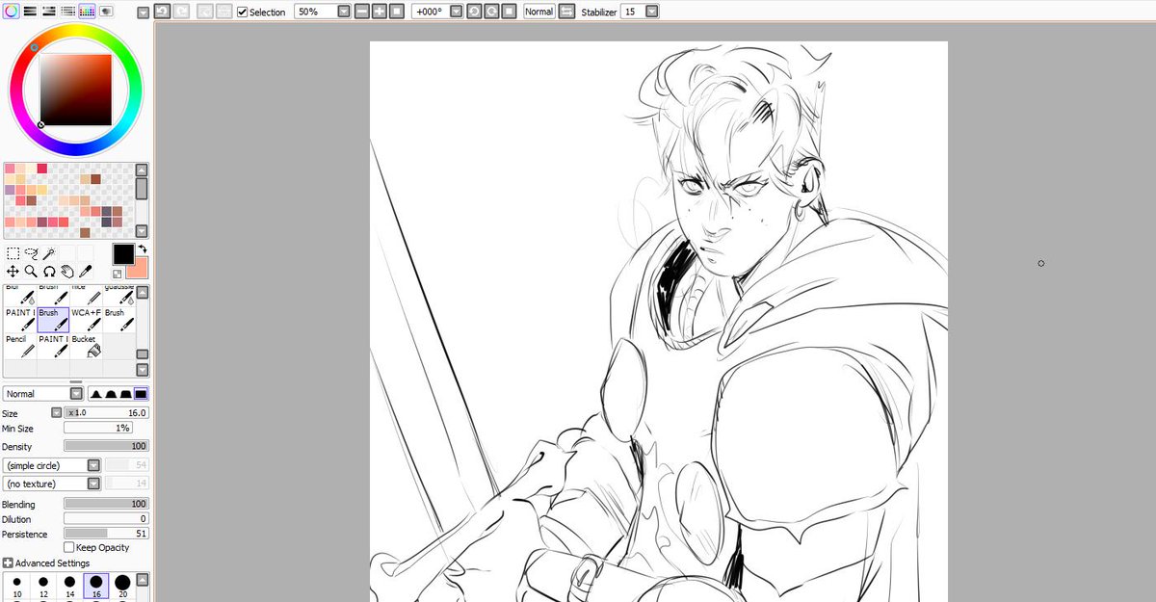
Task: Choose brush size 10 preset
Action: (x=17, y=588)
